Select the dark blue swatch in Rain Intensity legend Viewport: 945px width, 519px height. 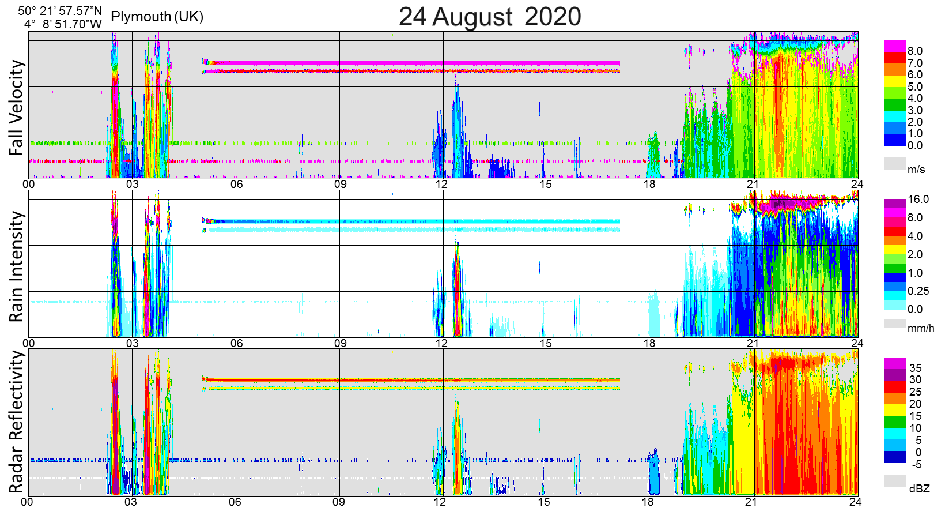click(895, 277)
